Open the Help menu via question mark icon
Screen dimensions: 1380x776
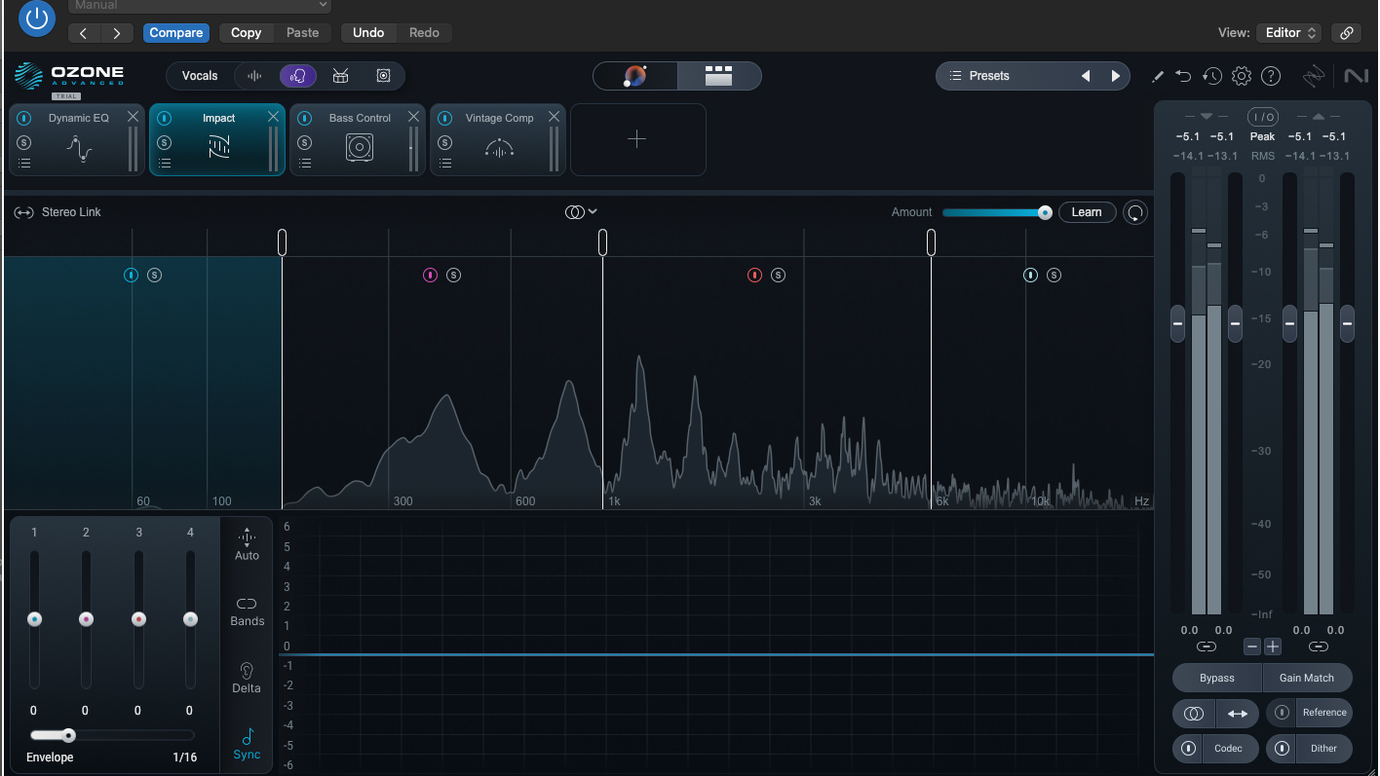[x=1271, y=75]
